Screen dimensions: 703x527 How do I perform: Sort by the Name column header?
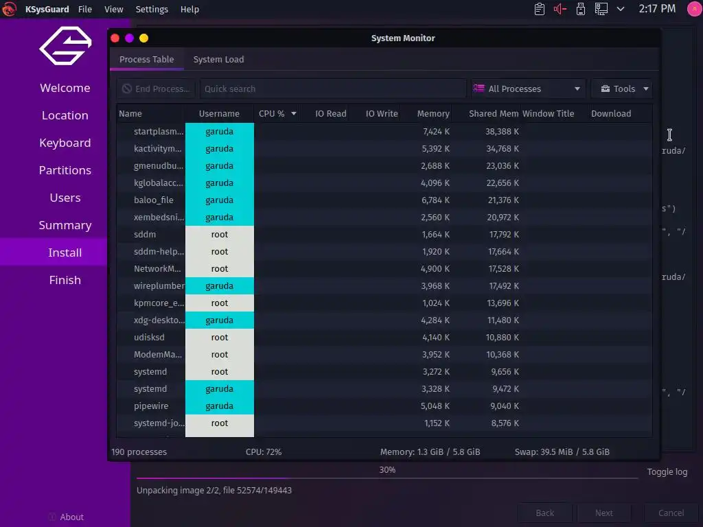[x=150, y=113]
